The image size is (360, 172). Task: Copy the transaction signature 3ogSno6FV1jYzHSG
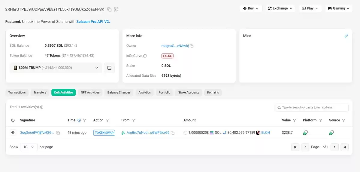point(58,133)
